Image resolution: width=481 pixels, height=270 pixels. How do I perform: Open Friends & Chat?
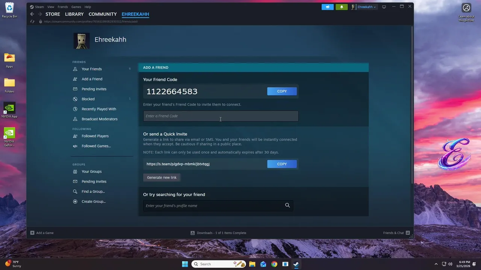click(x=396, y=233)
